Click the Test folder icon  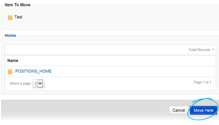coord(10,17)
